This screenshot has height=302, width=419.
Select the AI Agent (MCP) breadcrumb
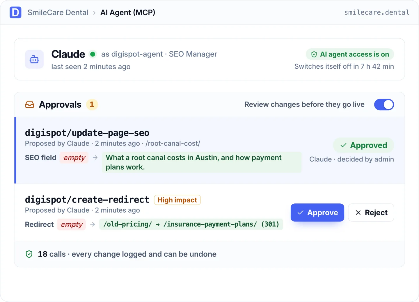point(128,13)
